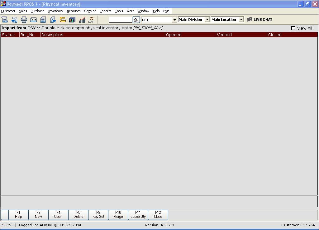
Task: Click the document with cart toolbar icon
Action: tap(53, 20)
